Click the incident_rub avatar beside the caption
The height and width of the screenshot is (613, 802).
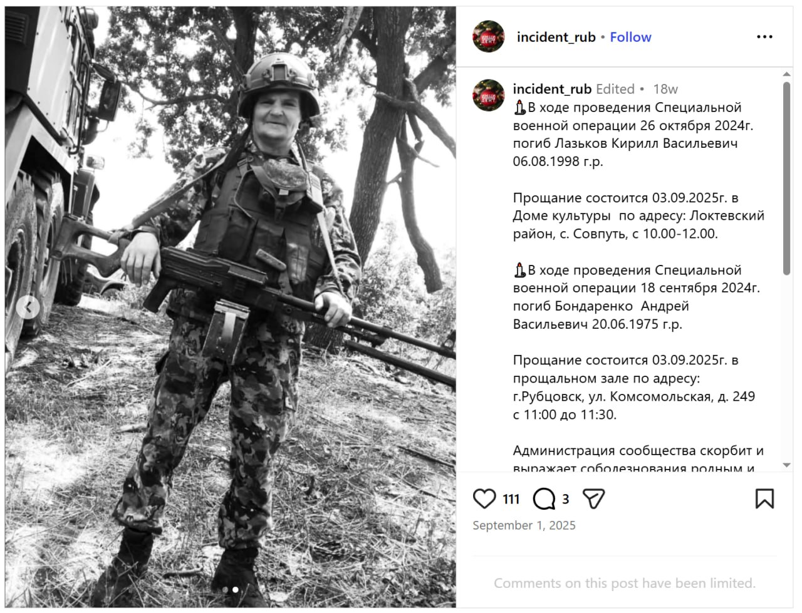pyautogui.click(x=489, y=95)
